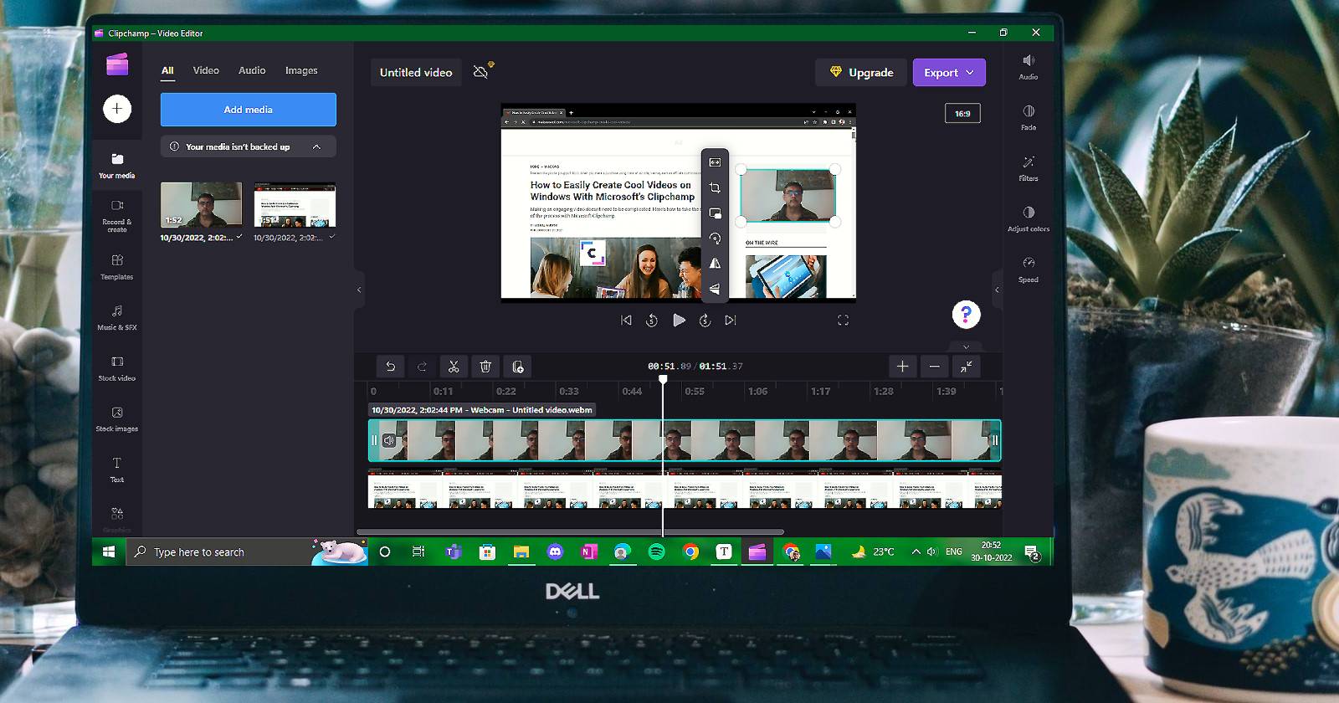Click picture-in-picture icon in floating toolbar
The image size is (1339, 703).
coord(715,213)
